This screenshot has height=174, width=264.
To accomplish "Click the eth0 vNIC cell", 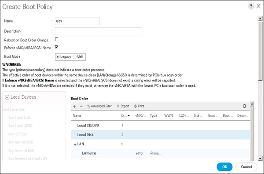I will pos(139,153).
